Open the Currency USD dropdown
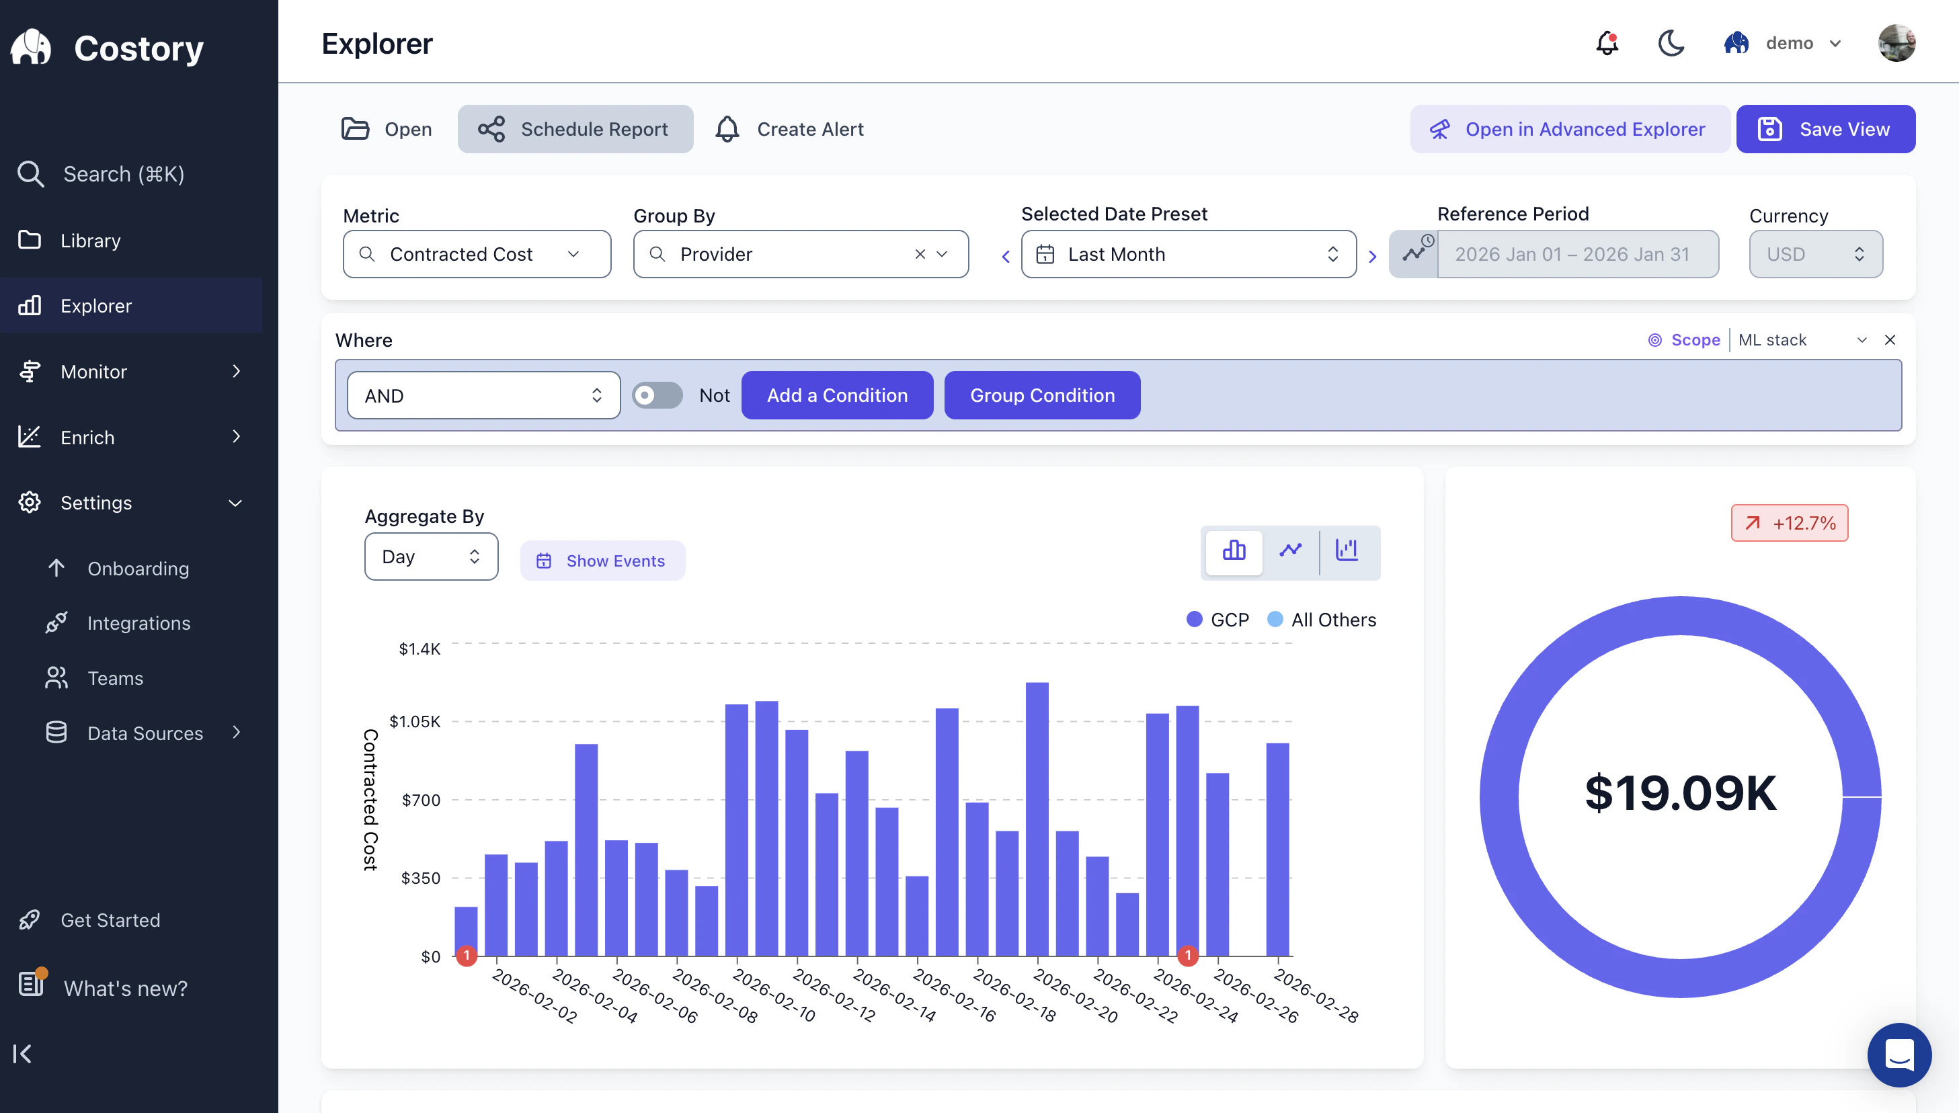This screenshot has height=1113, width=1959. (1815, 254)
